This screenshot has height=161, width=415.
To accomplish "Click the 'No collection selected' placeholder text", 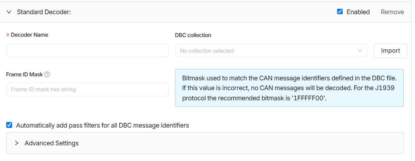I will click(x=207, y=51).
